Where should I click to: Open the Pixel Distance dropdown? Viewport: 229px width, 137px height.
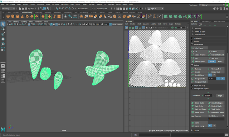pos(216,116)
